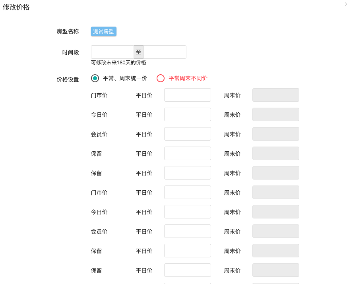Focus 平日价 input in first 今日价 row
Image resolution: width=347 pixels, height=284 pixels.
pos(188,114)
